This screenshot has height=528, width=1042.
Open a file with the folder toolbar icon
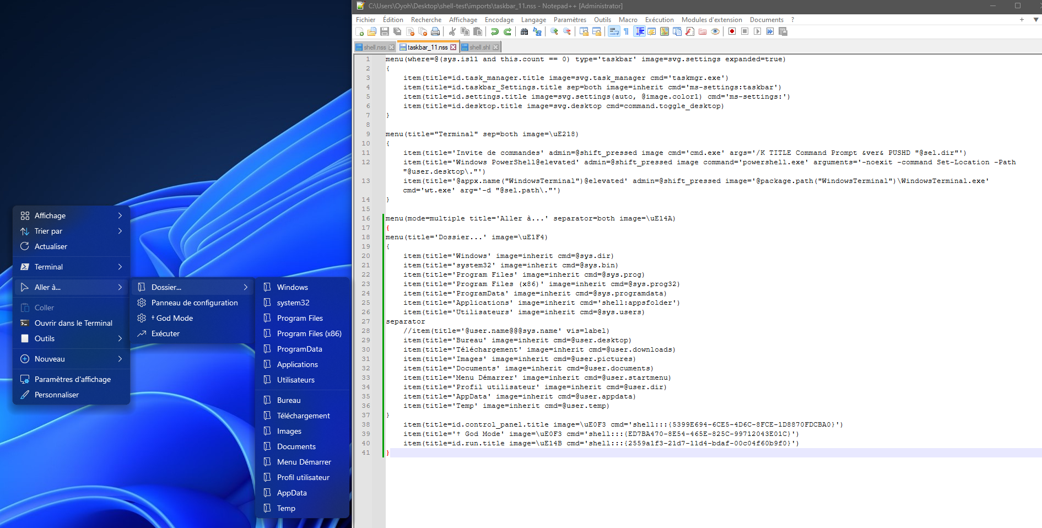pos(371,31)
